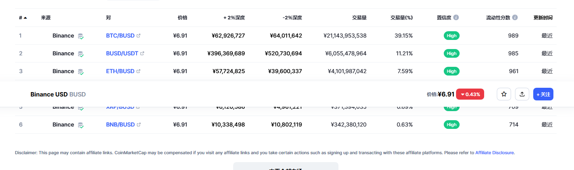Sort the table by the # column arrow
574x170 pixels.
point(25,18)
